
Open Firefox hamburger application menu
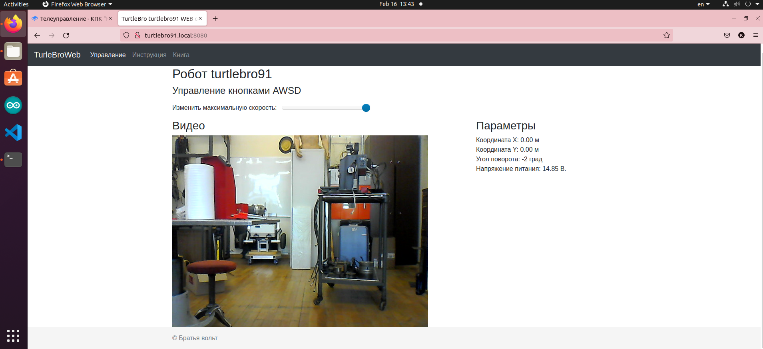pos(755,36)
